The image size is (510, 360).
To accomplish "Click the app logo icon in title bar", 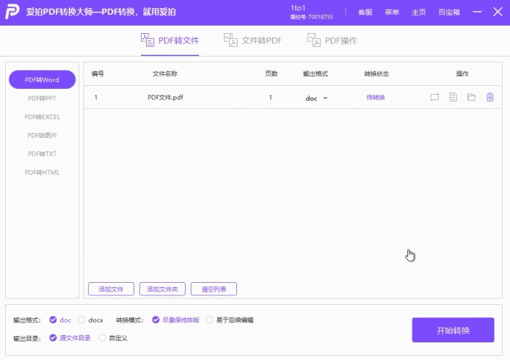I will (x=12, y=12).
